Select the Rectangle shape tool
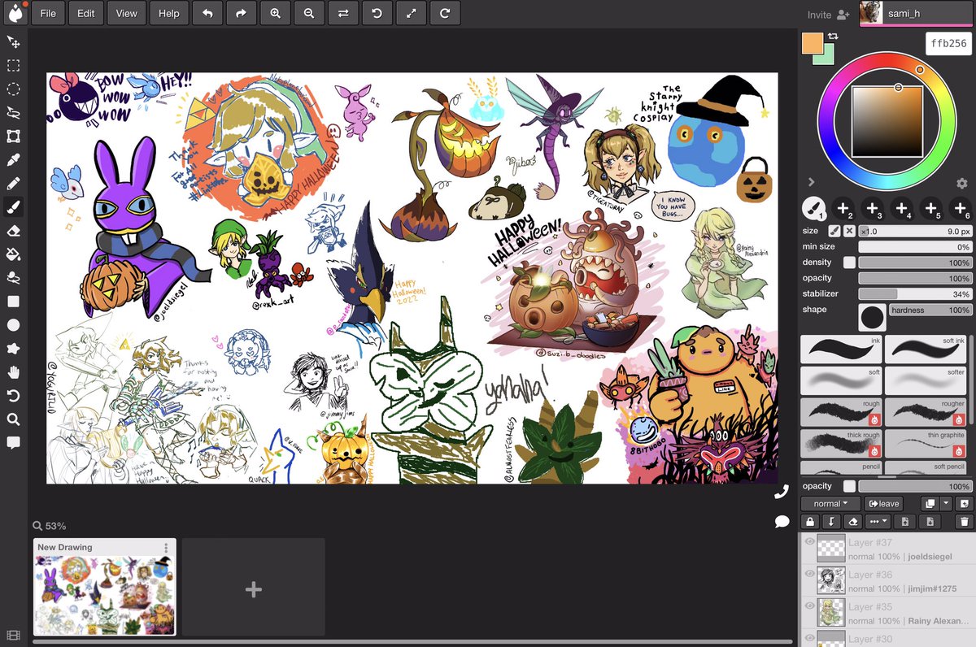 (x=13, y=301)
